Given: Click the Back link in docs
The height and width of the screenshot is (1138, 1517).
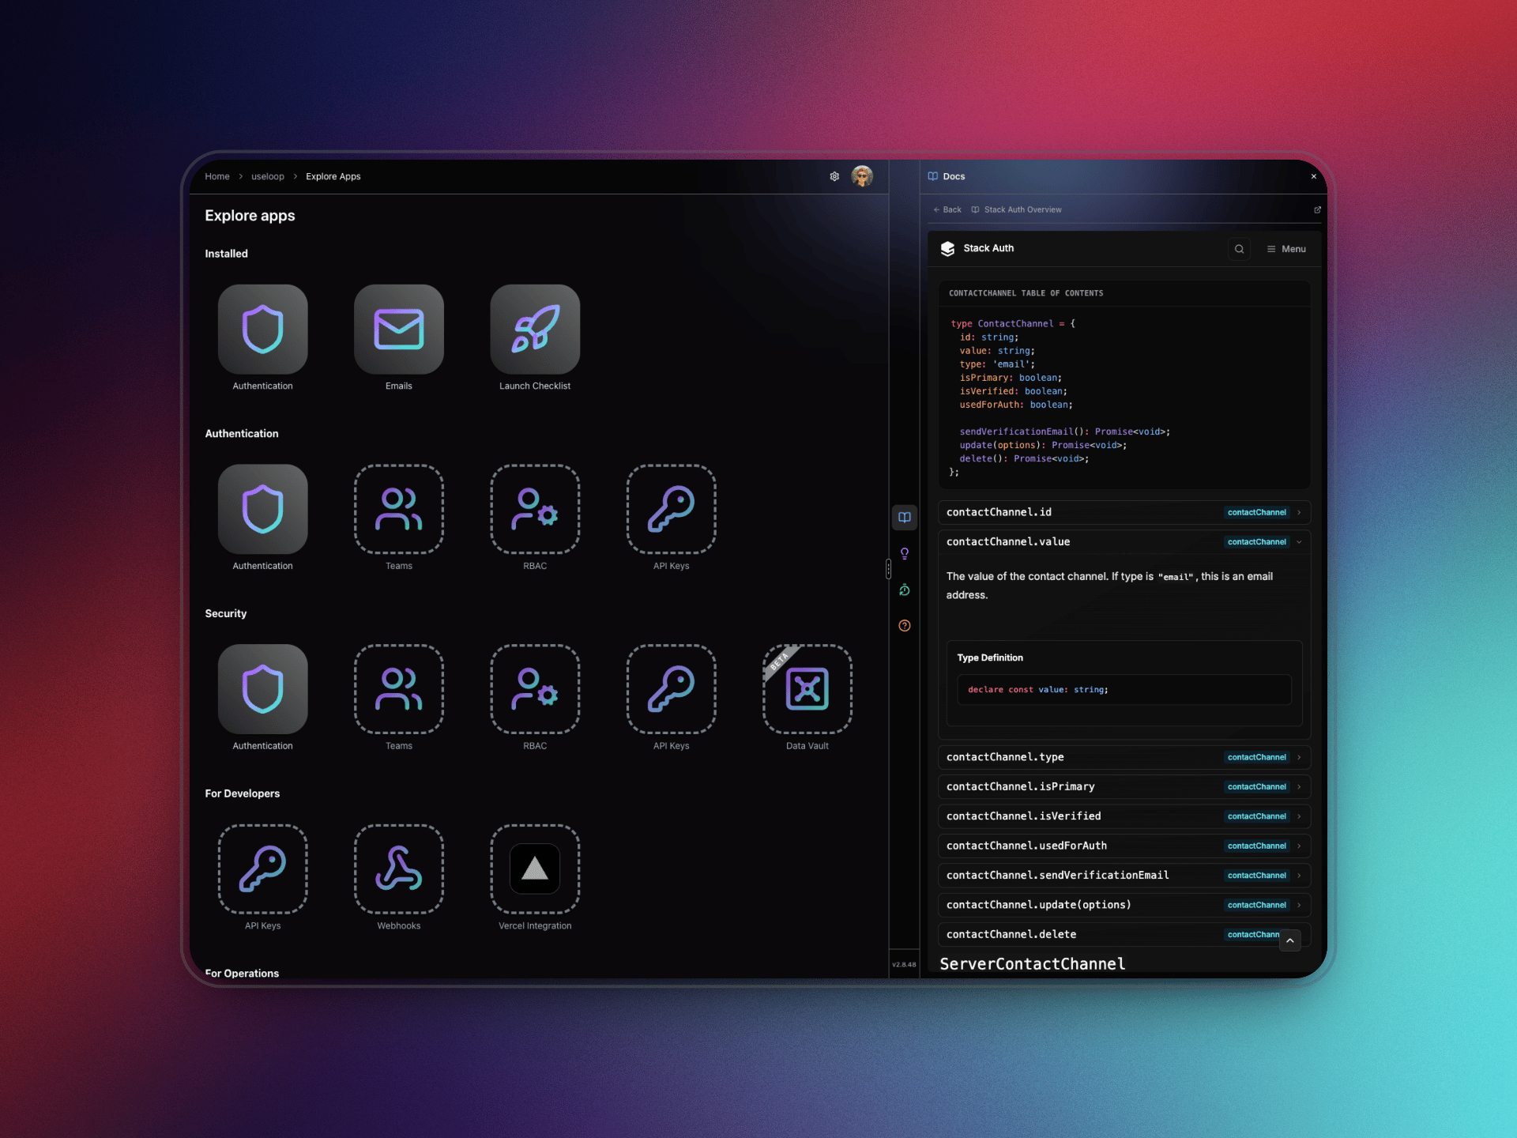Looking at the screenshot, I should tap(947, 209).
